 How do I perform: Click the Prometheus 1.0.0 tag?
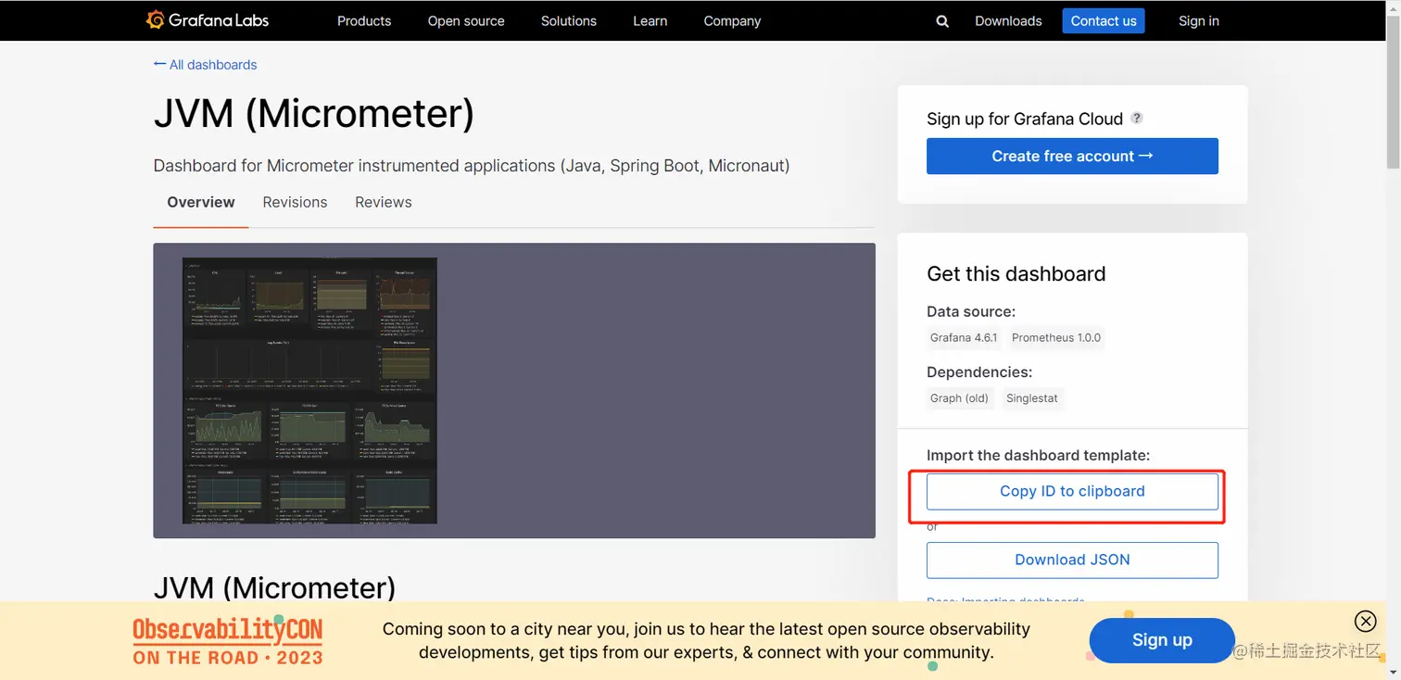pos(1056,338)
